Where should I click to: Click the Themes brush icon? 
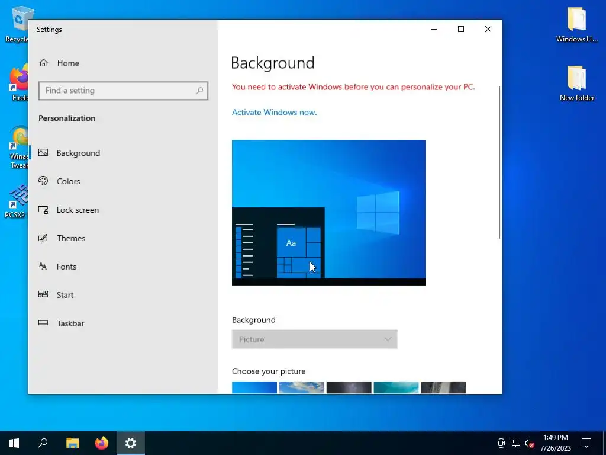(x=43, y=238)
